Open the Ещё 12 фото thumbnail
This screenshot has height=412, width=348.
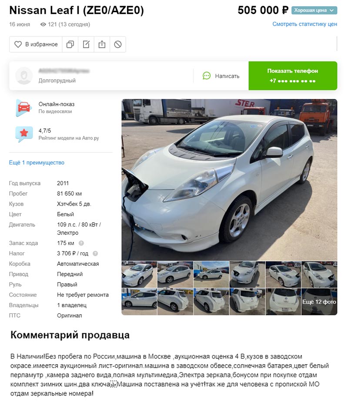click(x=319, y=301)
